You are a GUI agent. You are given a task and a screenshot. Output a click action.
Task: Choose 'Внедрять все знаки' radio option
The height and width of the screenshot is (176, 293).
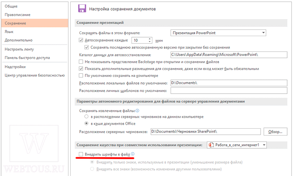click(x=92, y=169)
